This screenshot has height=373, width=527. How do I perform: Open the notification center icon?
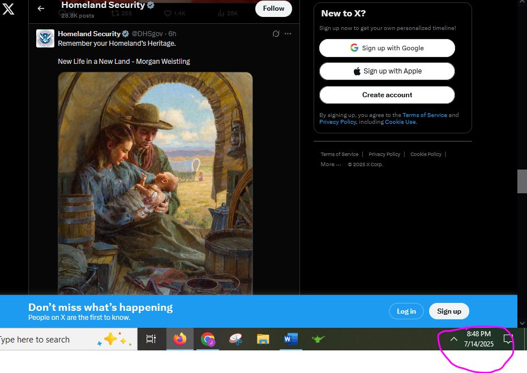click(508, 339)
